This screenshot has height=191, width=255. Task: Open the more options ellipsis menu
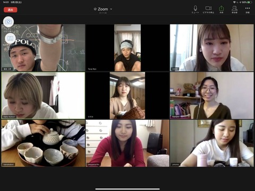[248, 10]
